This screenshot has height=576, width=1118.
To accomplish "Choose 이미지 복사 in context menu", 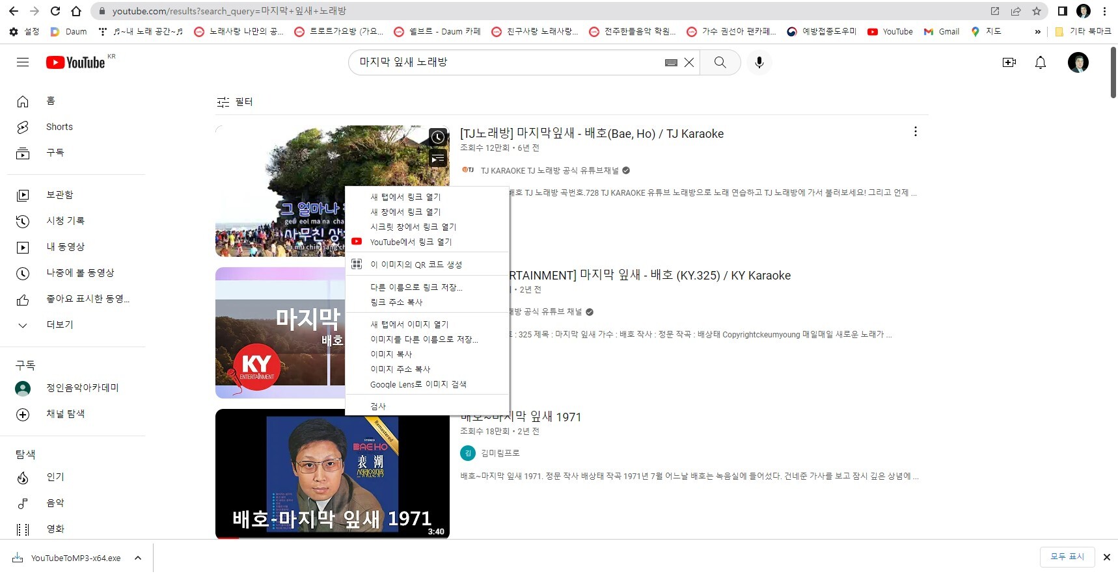I will 427,354.
